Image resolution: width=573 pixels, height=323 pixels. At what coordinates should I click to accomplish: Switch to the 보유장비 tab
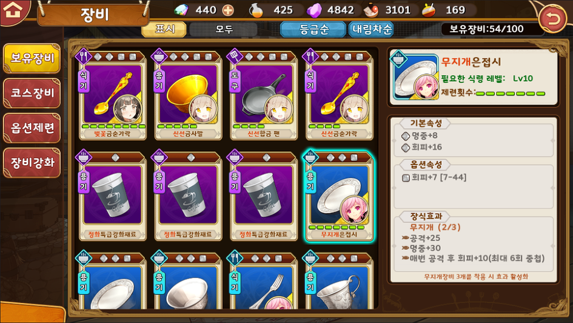(32, 58)
